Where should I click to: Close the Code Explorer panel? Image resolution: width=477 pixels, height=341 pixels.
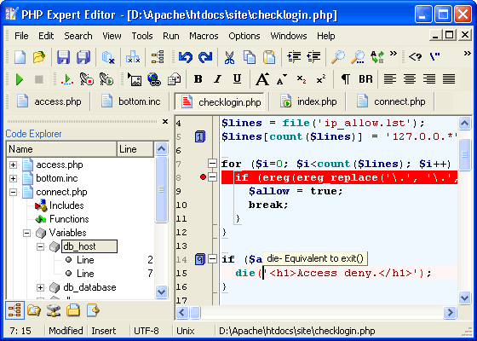pos(165,122)
